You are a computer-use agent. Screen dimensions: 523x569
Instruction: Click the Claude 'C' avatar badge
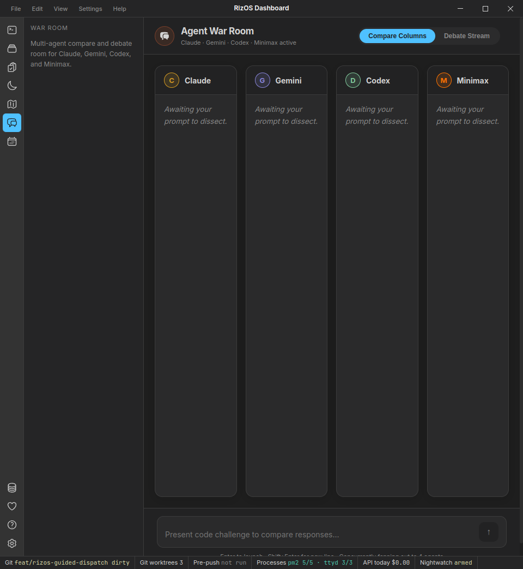pyautogui.click(x=172, y=80)
